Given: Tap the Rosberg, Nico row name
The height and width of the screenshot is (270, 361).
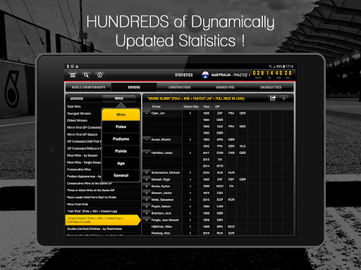Looking at the screenshot, I should pyautogui.click(x=161, y=233).
